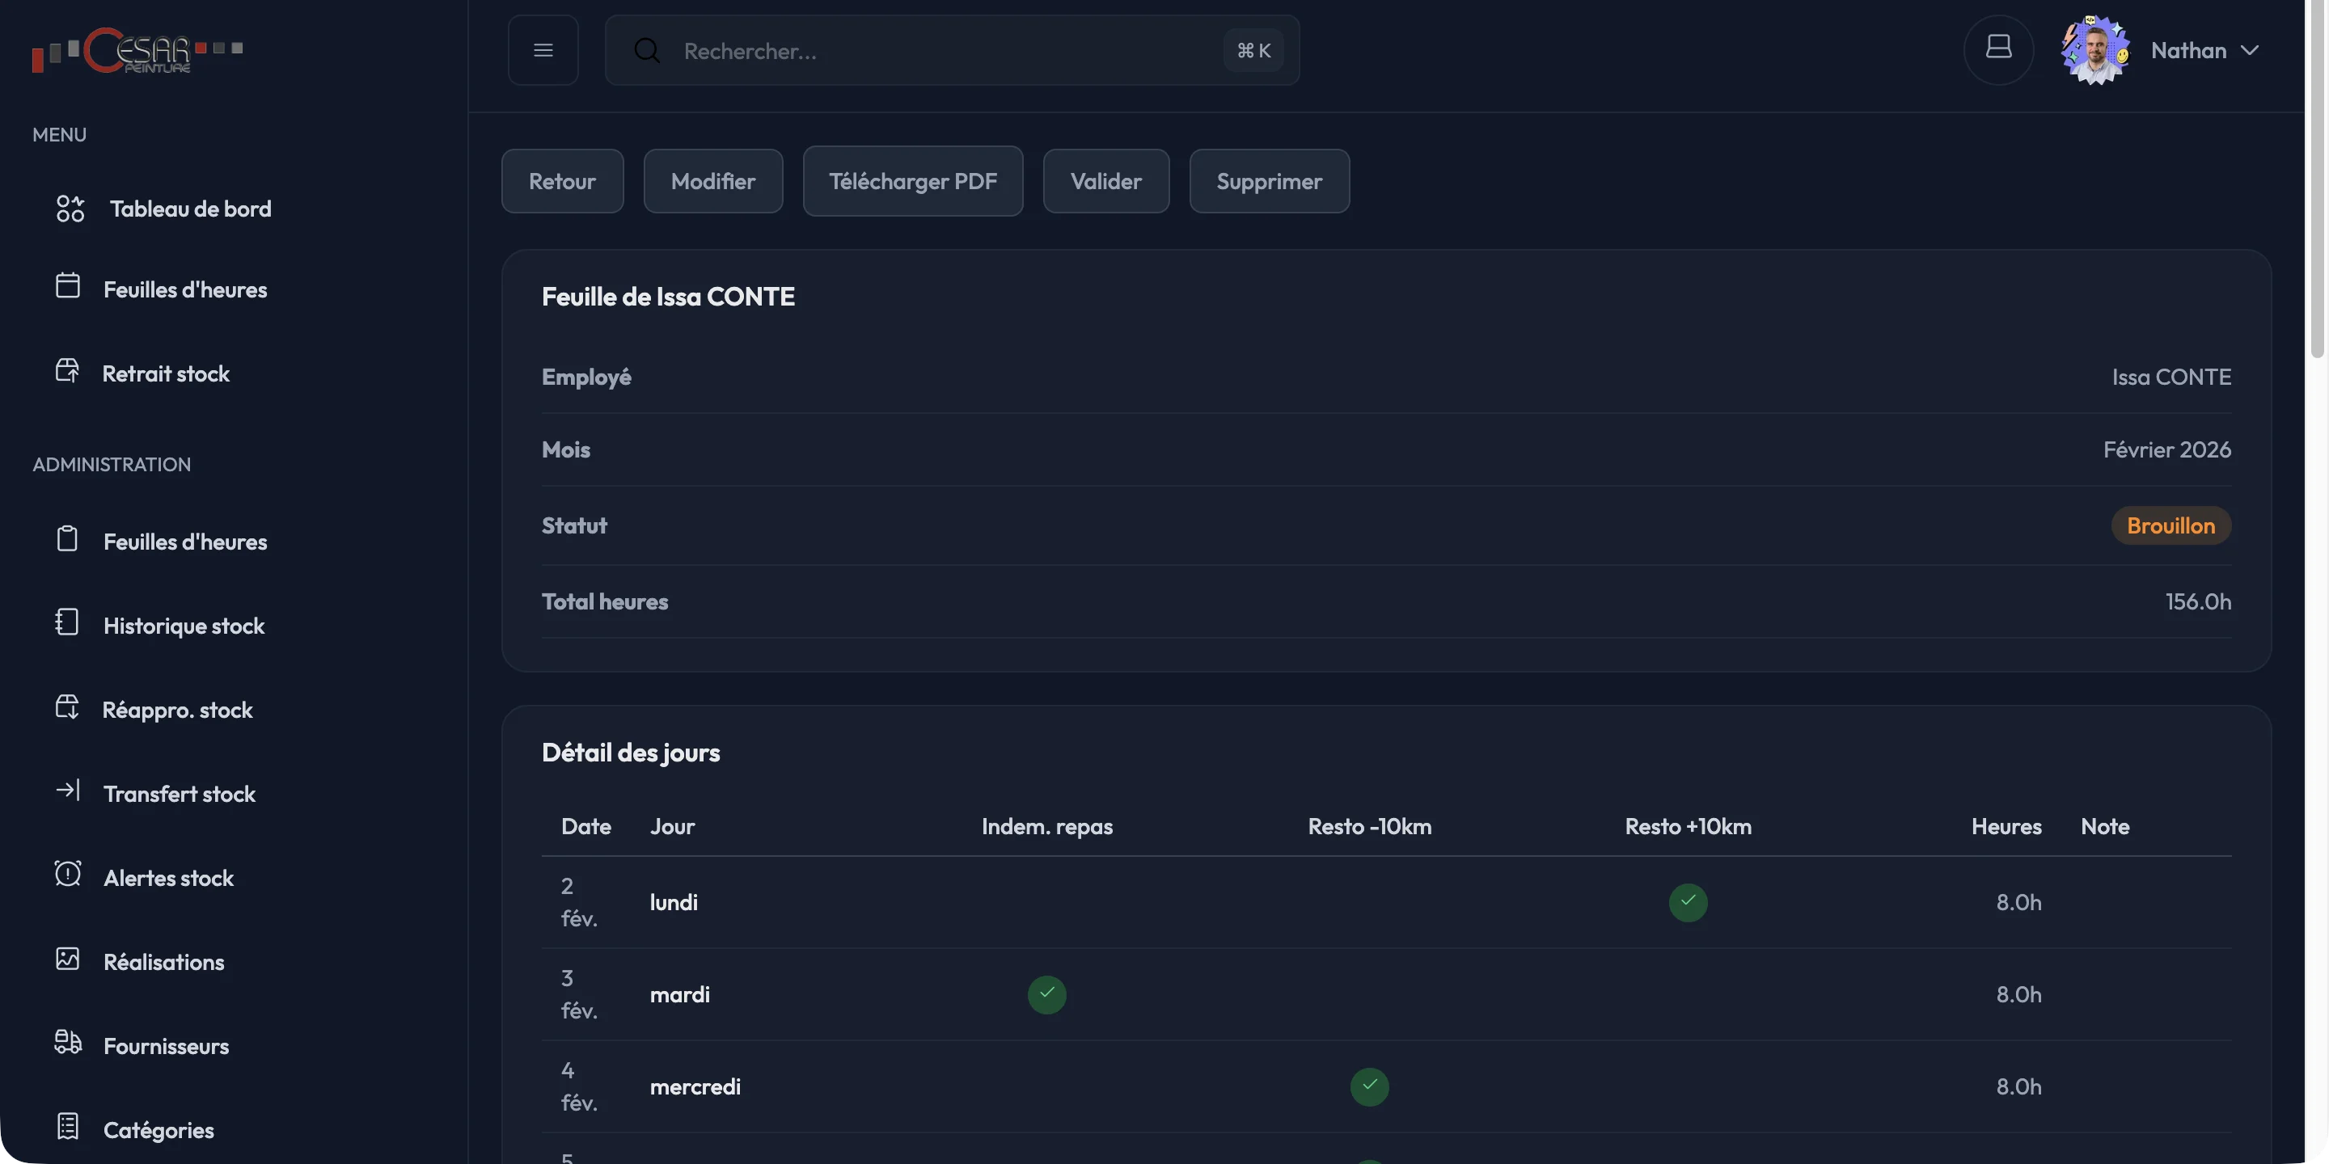2329x1164 pixels.
Task: Click lundi's Resto +10km green checkmark
Action: 1687,902
